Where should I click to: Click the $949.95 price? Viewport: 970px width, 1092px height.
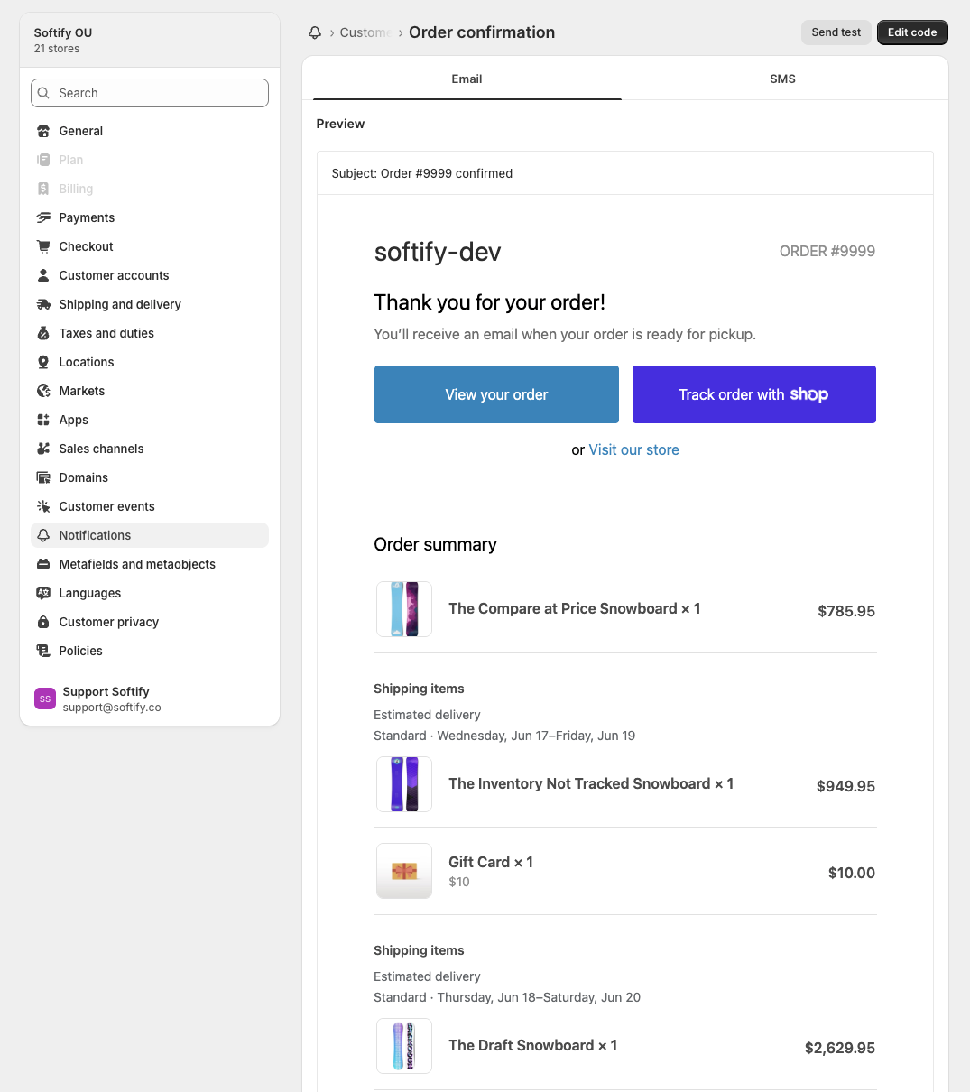[x=845, y=786]
